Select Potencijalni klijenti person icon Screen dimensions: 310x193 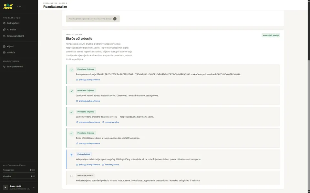click(x=4, y=36)
